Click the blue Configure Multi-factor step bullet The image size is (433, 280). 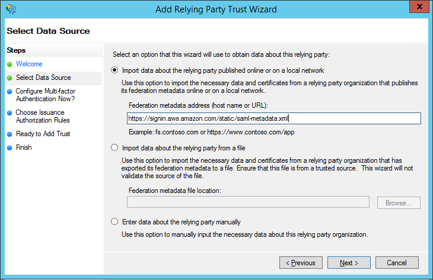pos(9,92)
